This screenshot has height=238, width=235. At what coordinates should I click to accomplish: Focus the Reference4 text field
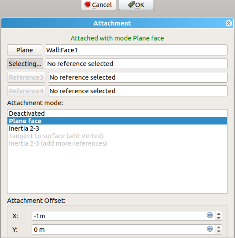point(138,91)
